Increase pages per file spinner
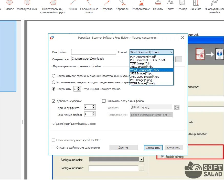The height and width of the screenshot is (180, 224). [79, 88]
